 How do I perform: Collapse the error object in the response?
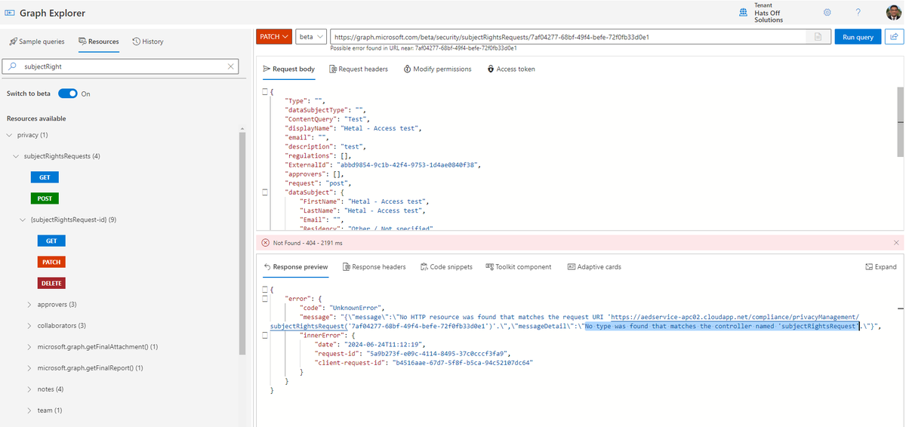click(264, 299)
